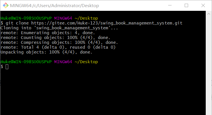The width and height of the screenshot is (212, 115).
Task: Click the 'Total 4 (delta 0)' output line
Action: point(58,47)
